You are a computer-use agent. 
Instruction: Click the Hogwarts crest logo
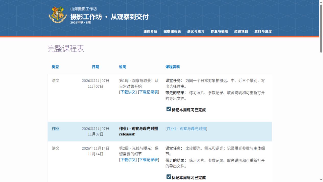tap(58, 15)
